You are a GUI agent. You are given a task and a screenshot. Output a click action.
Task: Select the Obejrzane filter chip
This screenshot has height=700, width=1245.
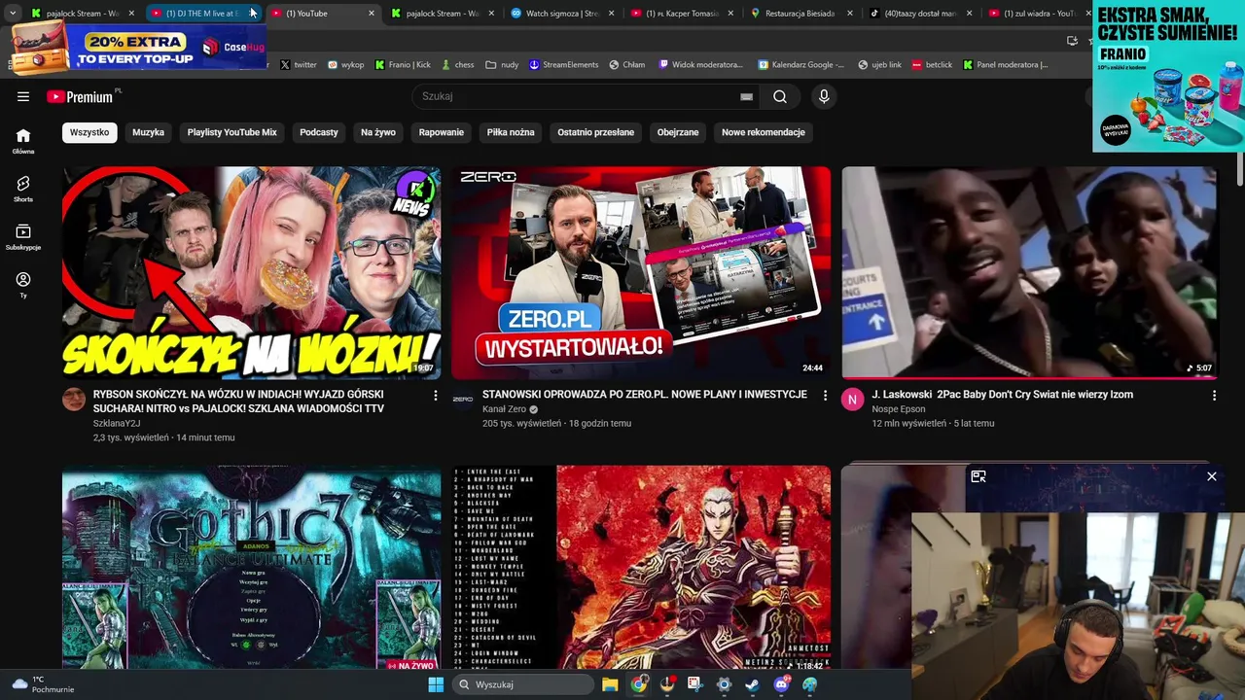pyautogui.click(x=678, y=132)
